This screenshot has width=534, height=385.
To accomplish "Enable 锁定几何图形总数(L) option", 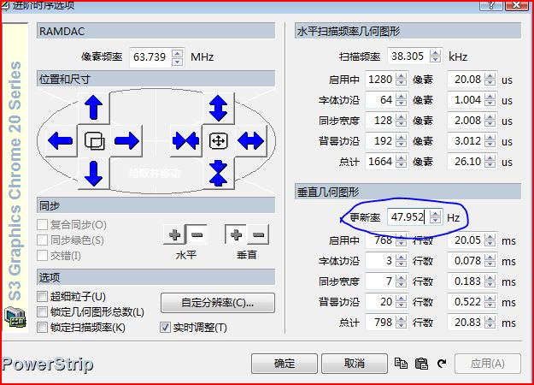I will [x=42, y=311].
